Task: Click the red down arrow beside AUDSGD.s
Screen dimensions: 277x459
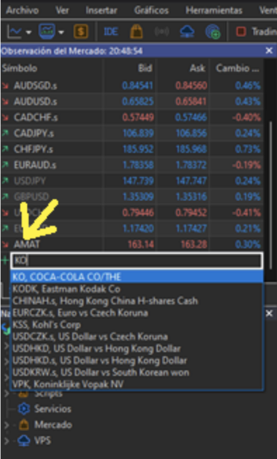Action: [x=5, y=86]
